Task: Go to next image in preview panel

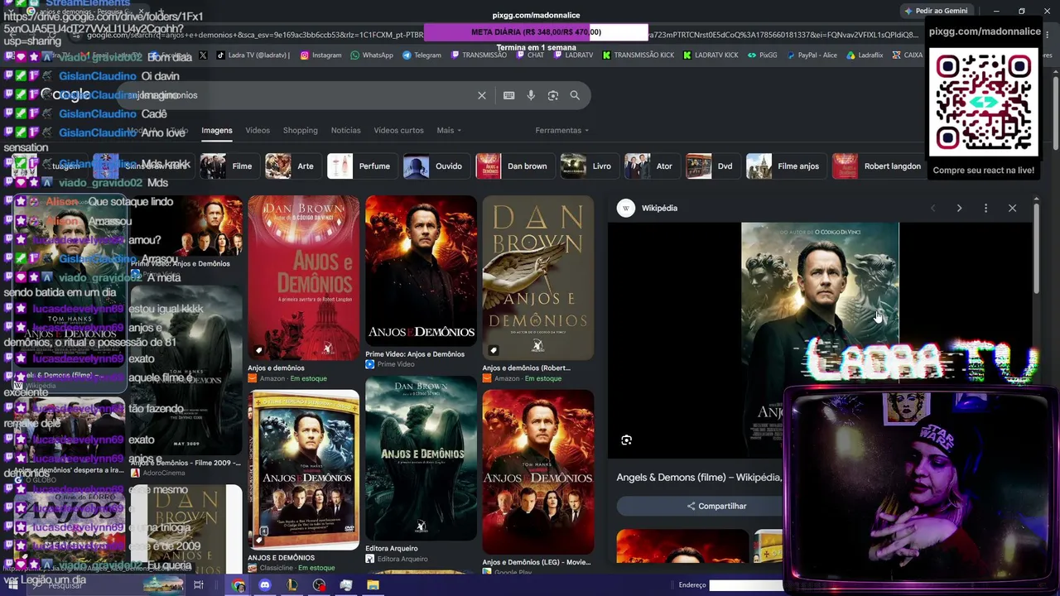Action: coord(959,208)
